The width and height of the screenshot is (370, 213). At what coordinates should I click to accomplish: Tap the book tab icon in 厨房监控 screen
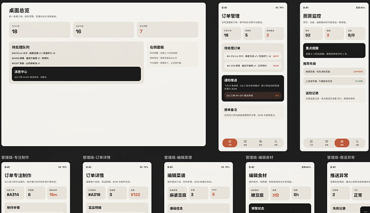click(327, 143)
